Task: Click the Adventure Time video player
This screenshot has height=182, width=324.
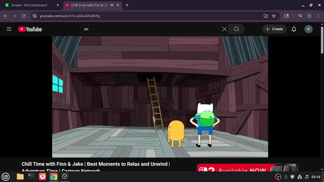Action: click(160, 97)
